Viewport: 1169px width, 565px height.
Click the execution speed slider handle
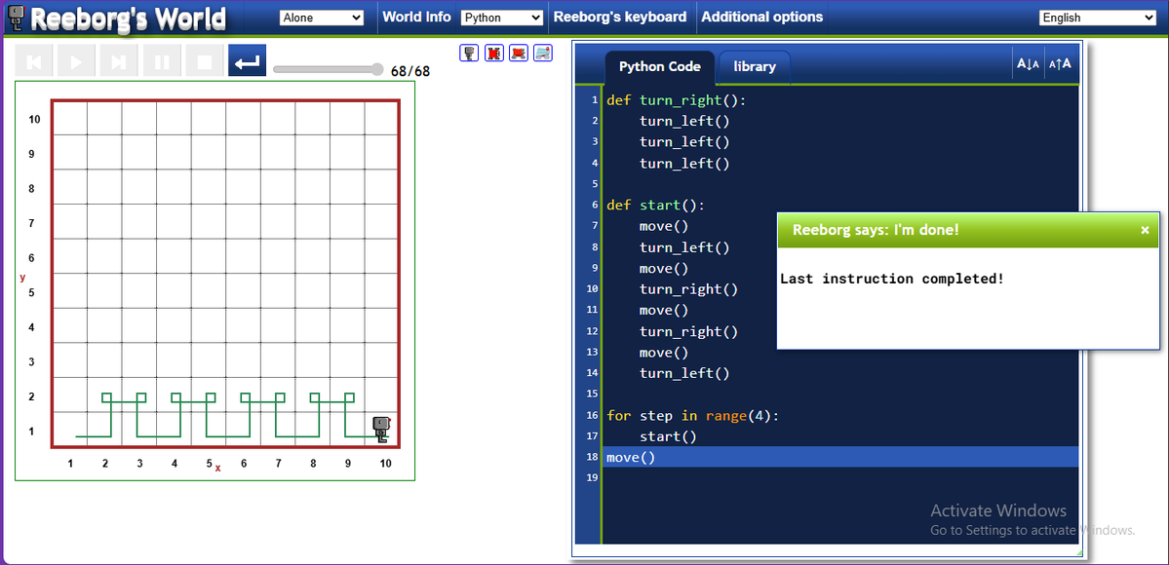(377, 69)
